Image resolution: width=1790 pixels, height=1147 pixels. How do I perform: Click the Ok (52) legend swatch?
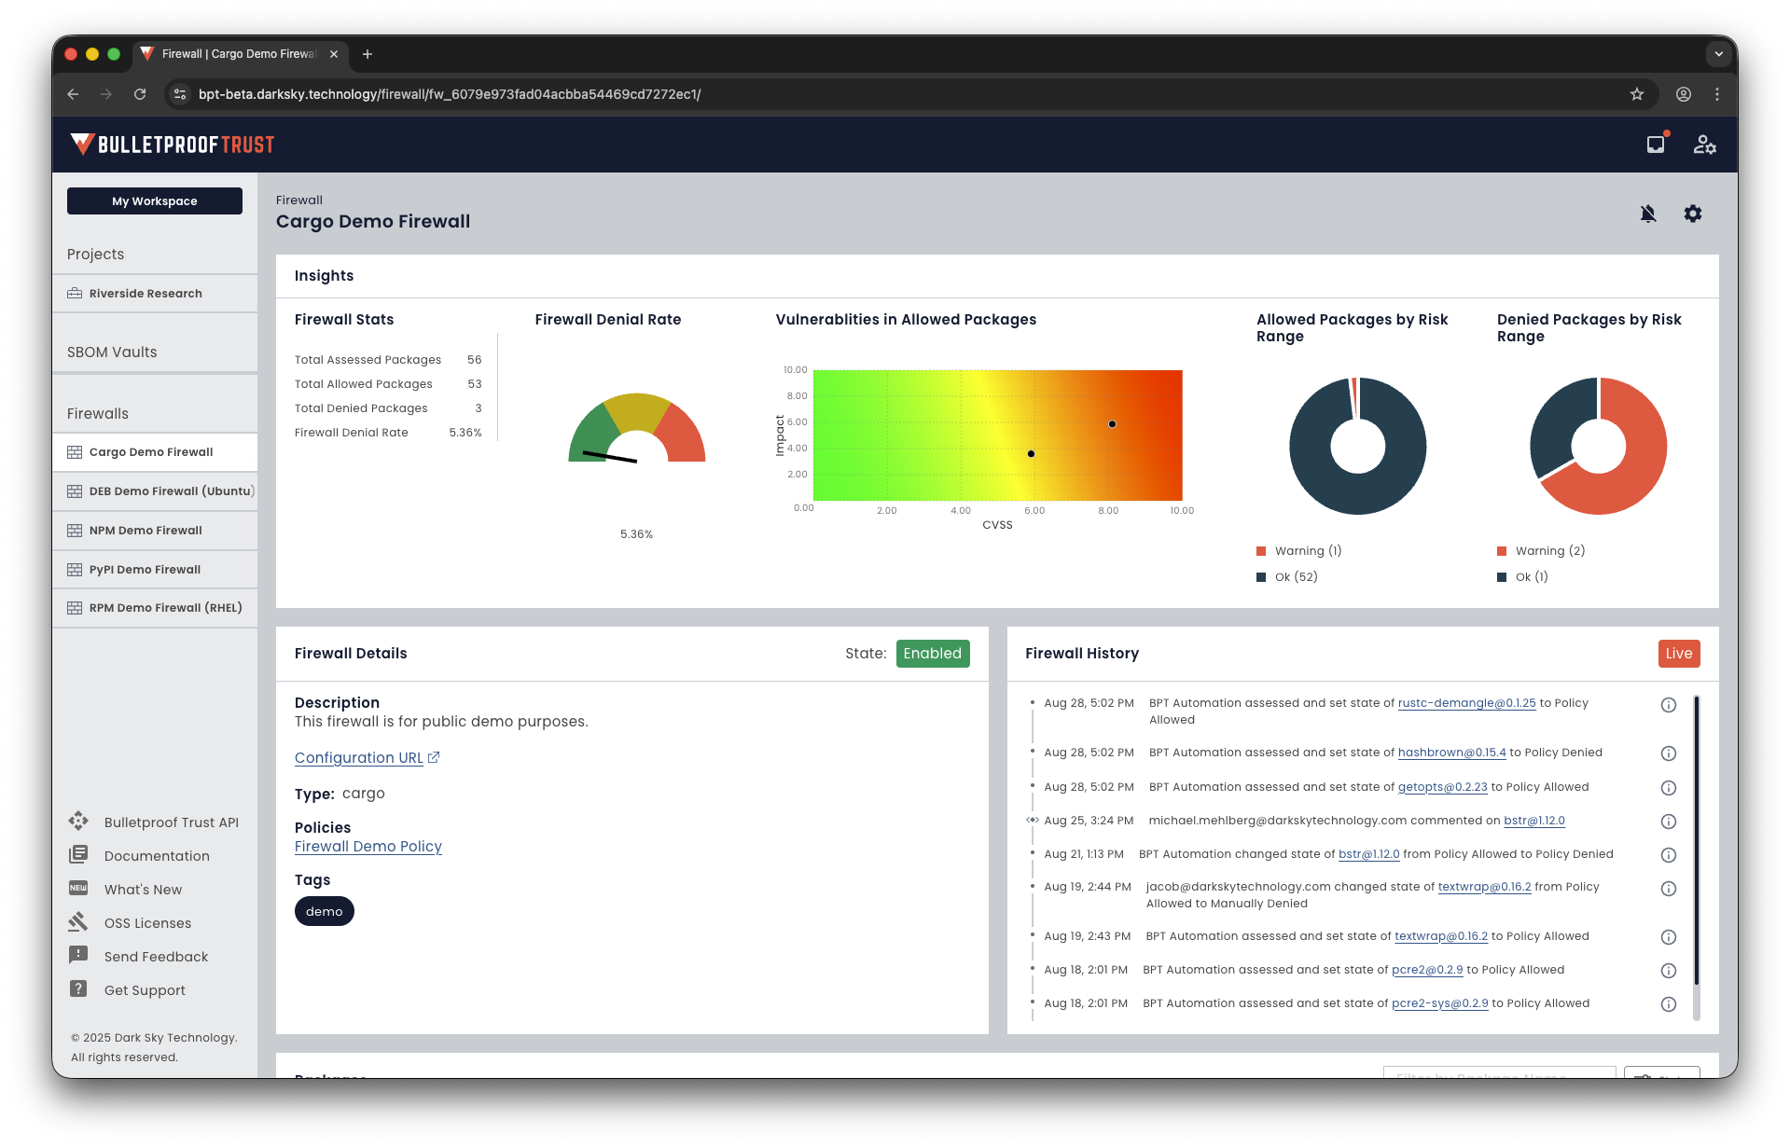[x=1261, y=577]
